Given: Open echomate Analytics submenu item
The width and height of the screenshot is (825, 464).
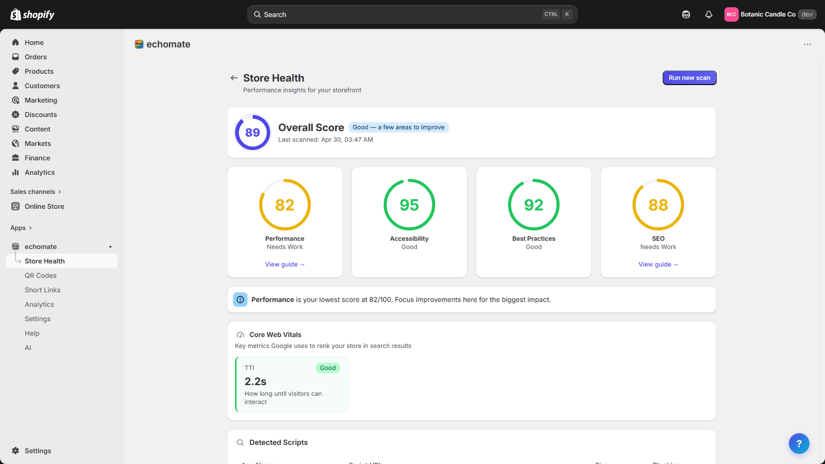Looking at the screenshot, I should [x=39, y=305].
